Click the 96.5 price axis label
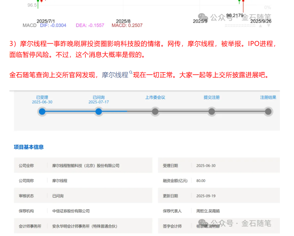The height and width of the screenshot is (236, 294). (x=32, y=5)
